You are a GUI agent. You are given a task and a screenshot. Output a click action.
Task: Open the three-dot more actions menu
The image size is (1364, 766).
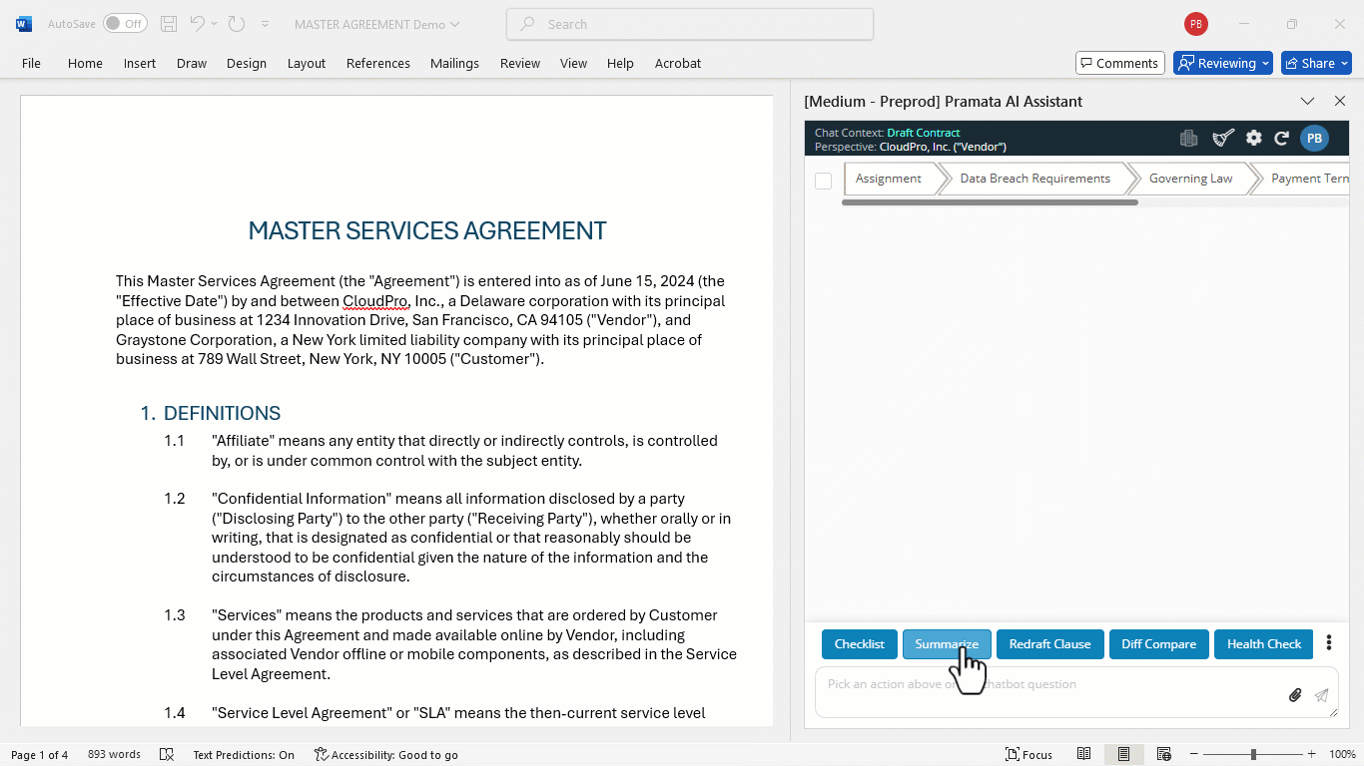[x=1328, y=643]
